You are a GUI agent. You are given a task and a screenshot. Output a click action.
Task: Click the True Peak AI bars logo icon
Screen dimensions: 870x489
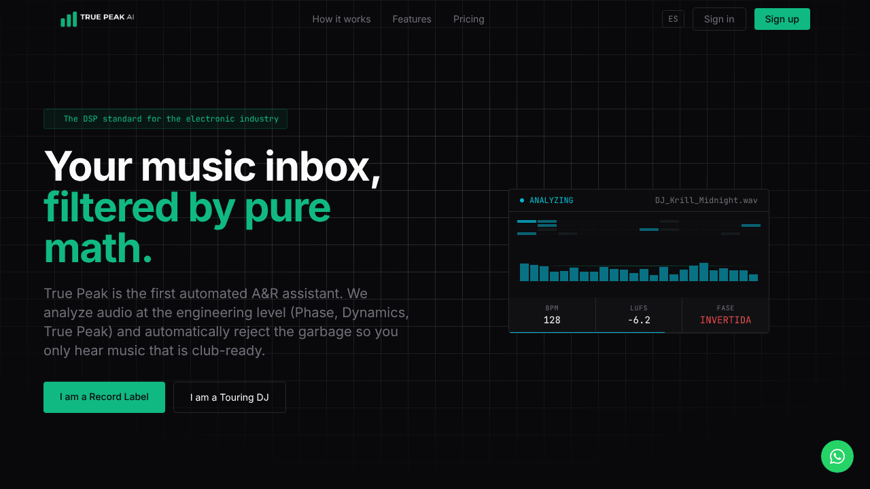(69, 19)
